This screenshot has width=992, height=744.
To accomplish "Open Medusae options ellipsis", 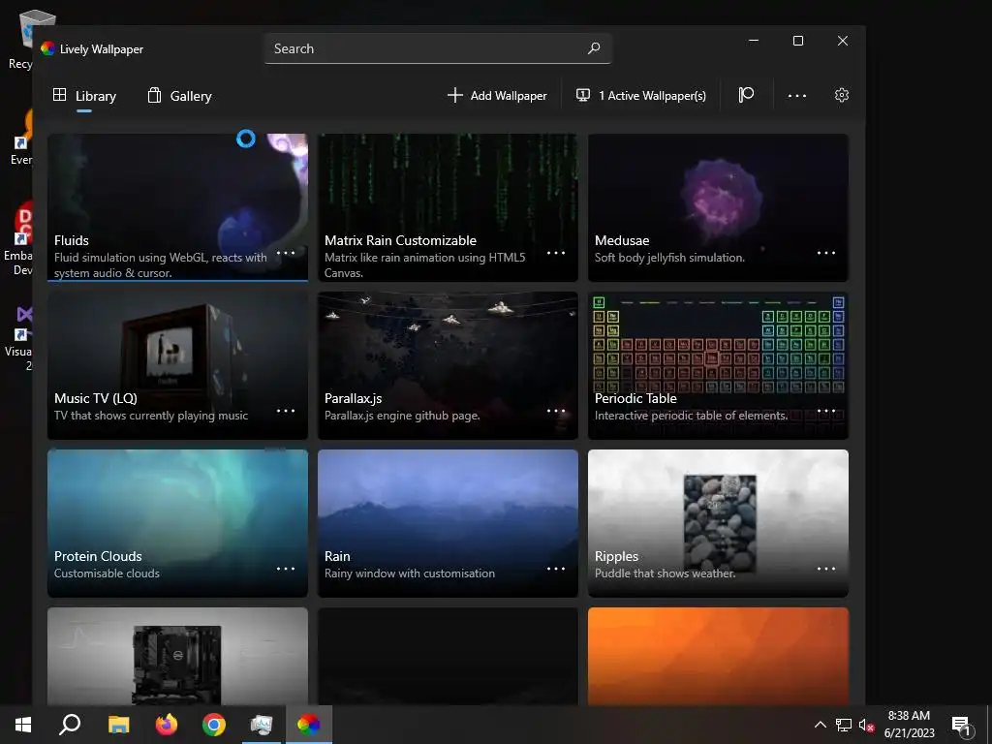I will [x=826, y=253].
